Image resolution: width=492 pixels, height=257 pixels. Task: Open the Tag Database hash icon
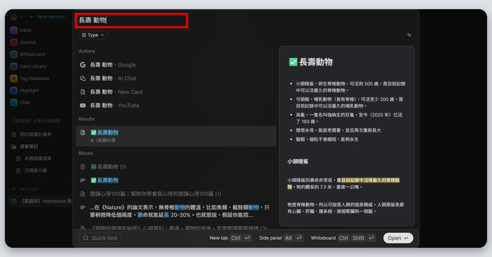pos(14,78)
